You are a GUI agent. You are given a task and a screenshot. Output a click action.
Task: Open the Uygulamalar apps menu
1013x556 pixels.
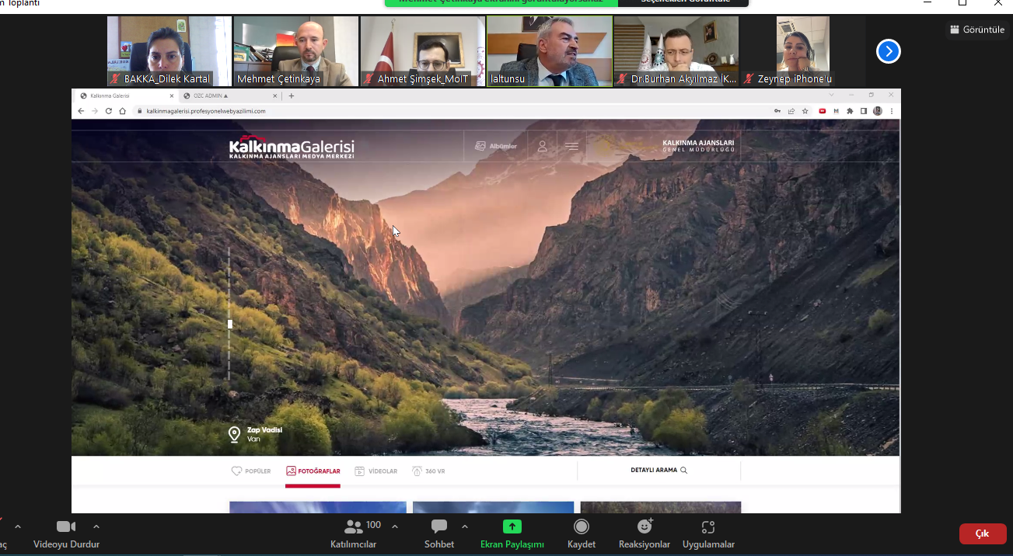[x=707, y=527]
